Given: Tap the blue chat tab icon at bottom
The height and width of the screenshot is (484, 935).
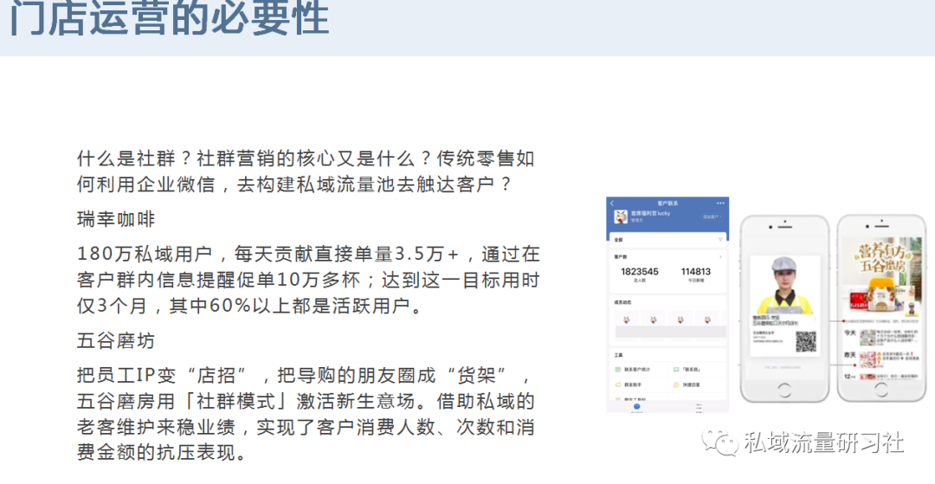Looking at the screenshot, I should tap(637, 407).
